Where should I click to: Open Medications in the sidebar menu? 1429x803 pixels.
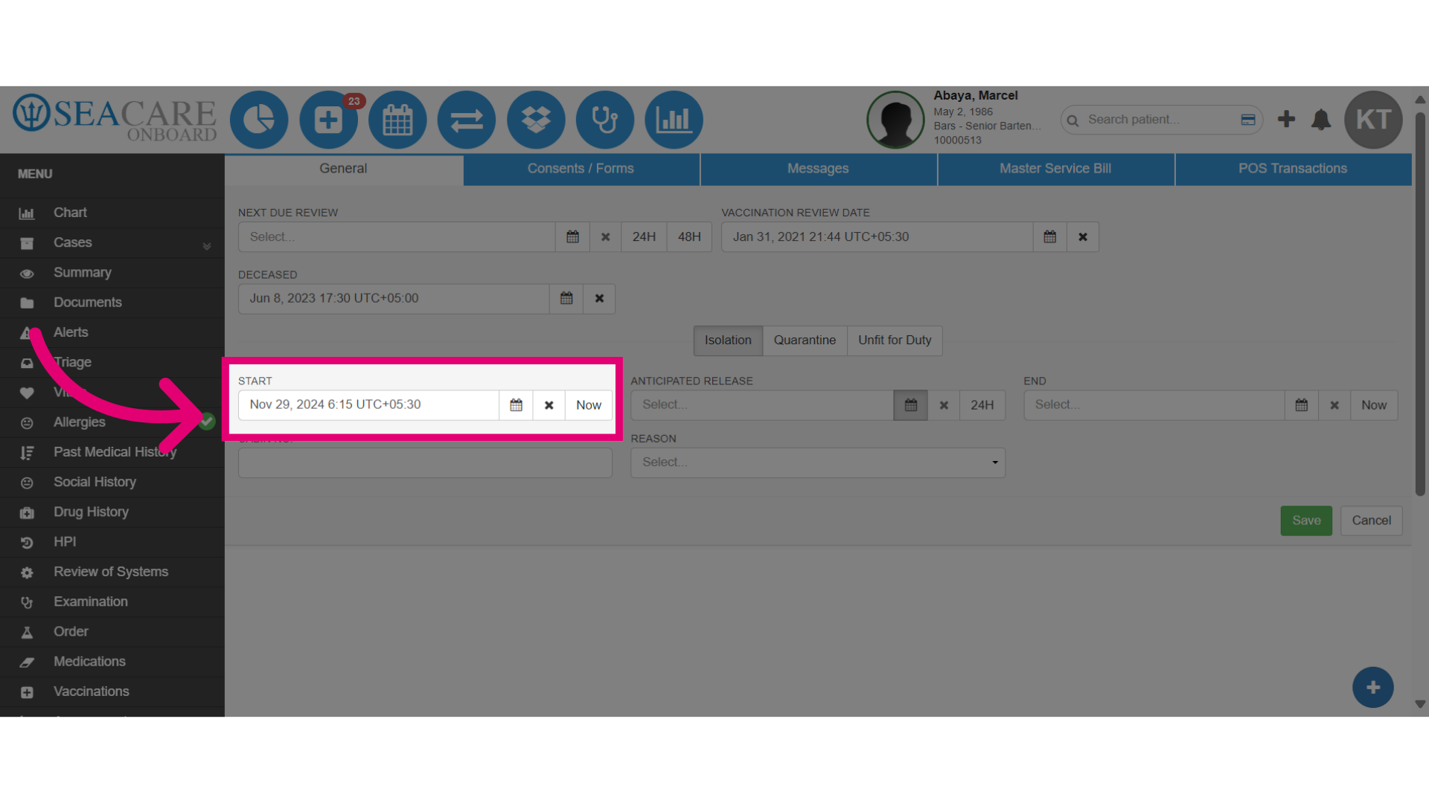112,662
